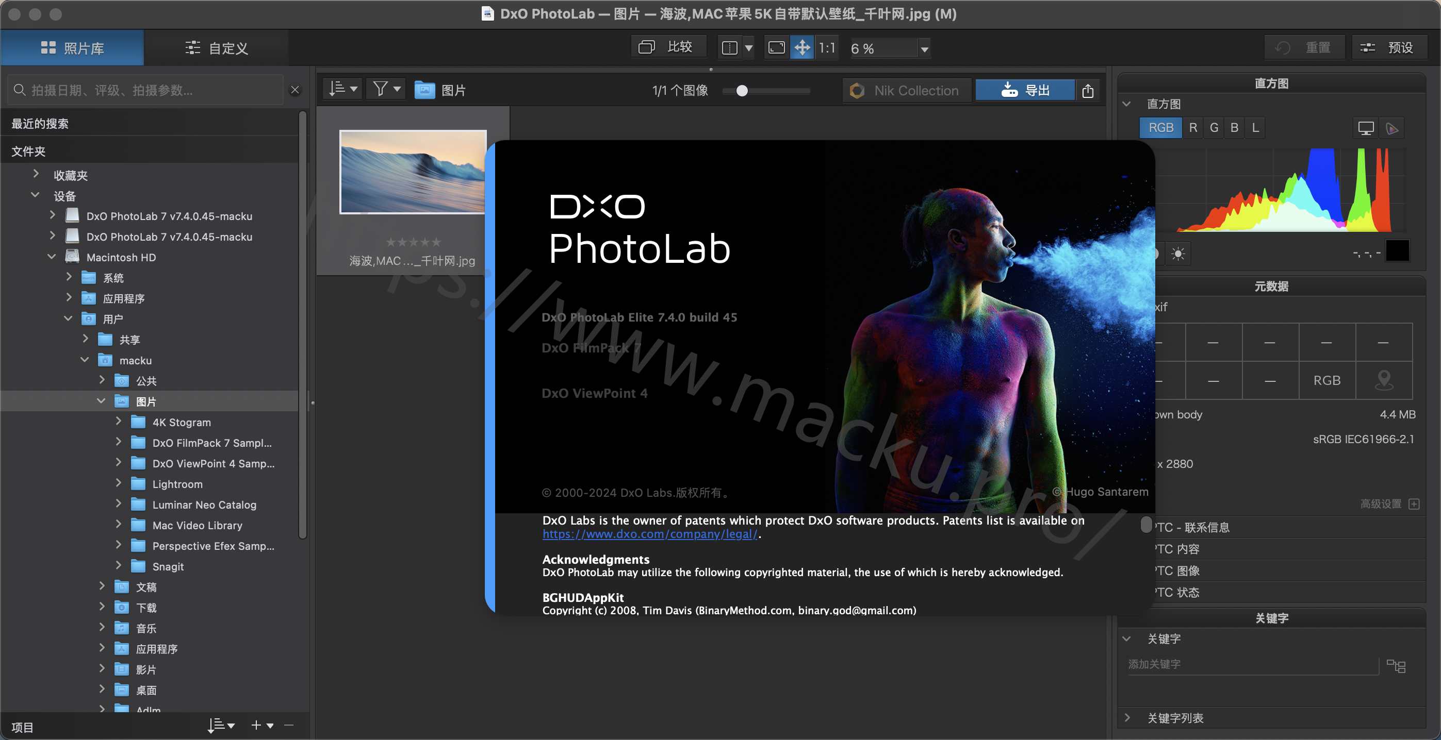Click the 文稿 documents folder icon

(x=122, y=587)
